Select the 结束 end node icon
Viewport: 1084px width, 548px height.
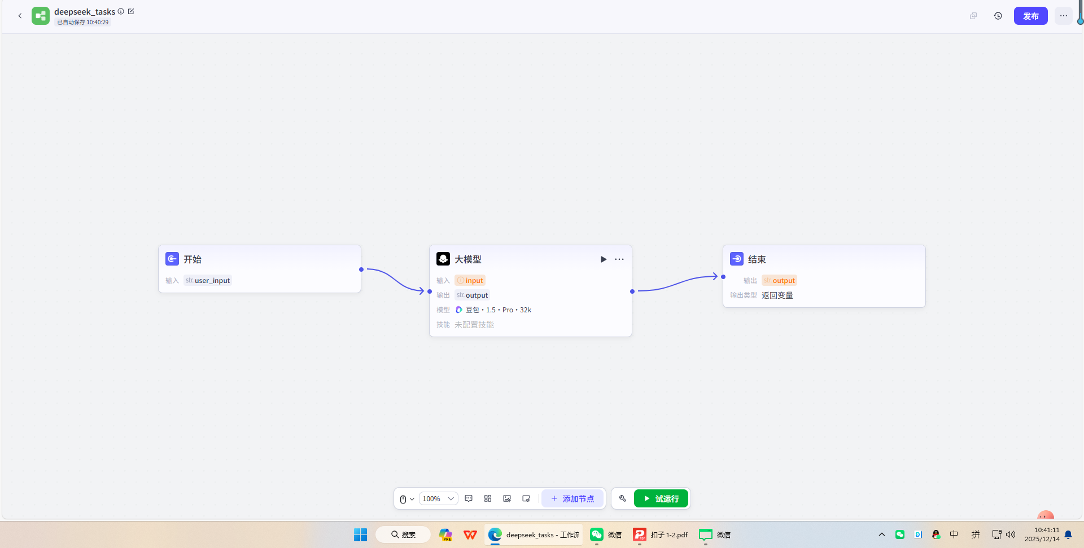[x=737, y=259]
